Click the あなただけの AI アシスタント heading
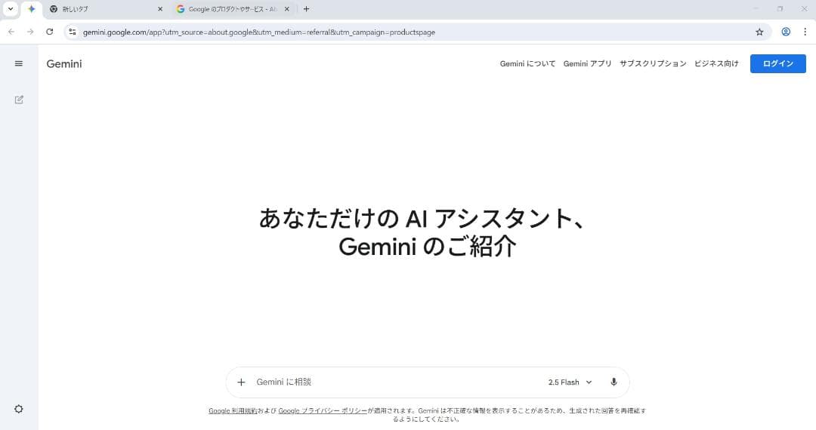 tap(422, 218)
